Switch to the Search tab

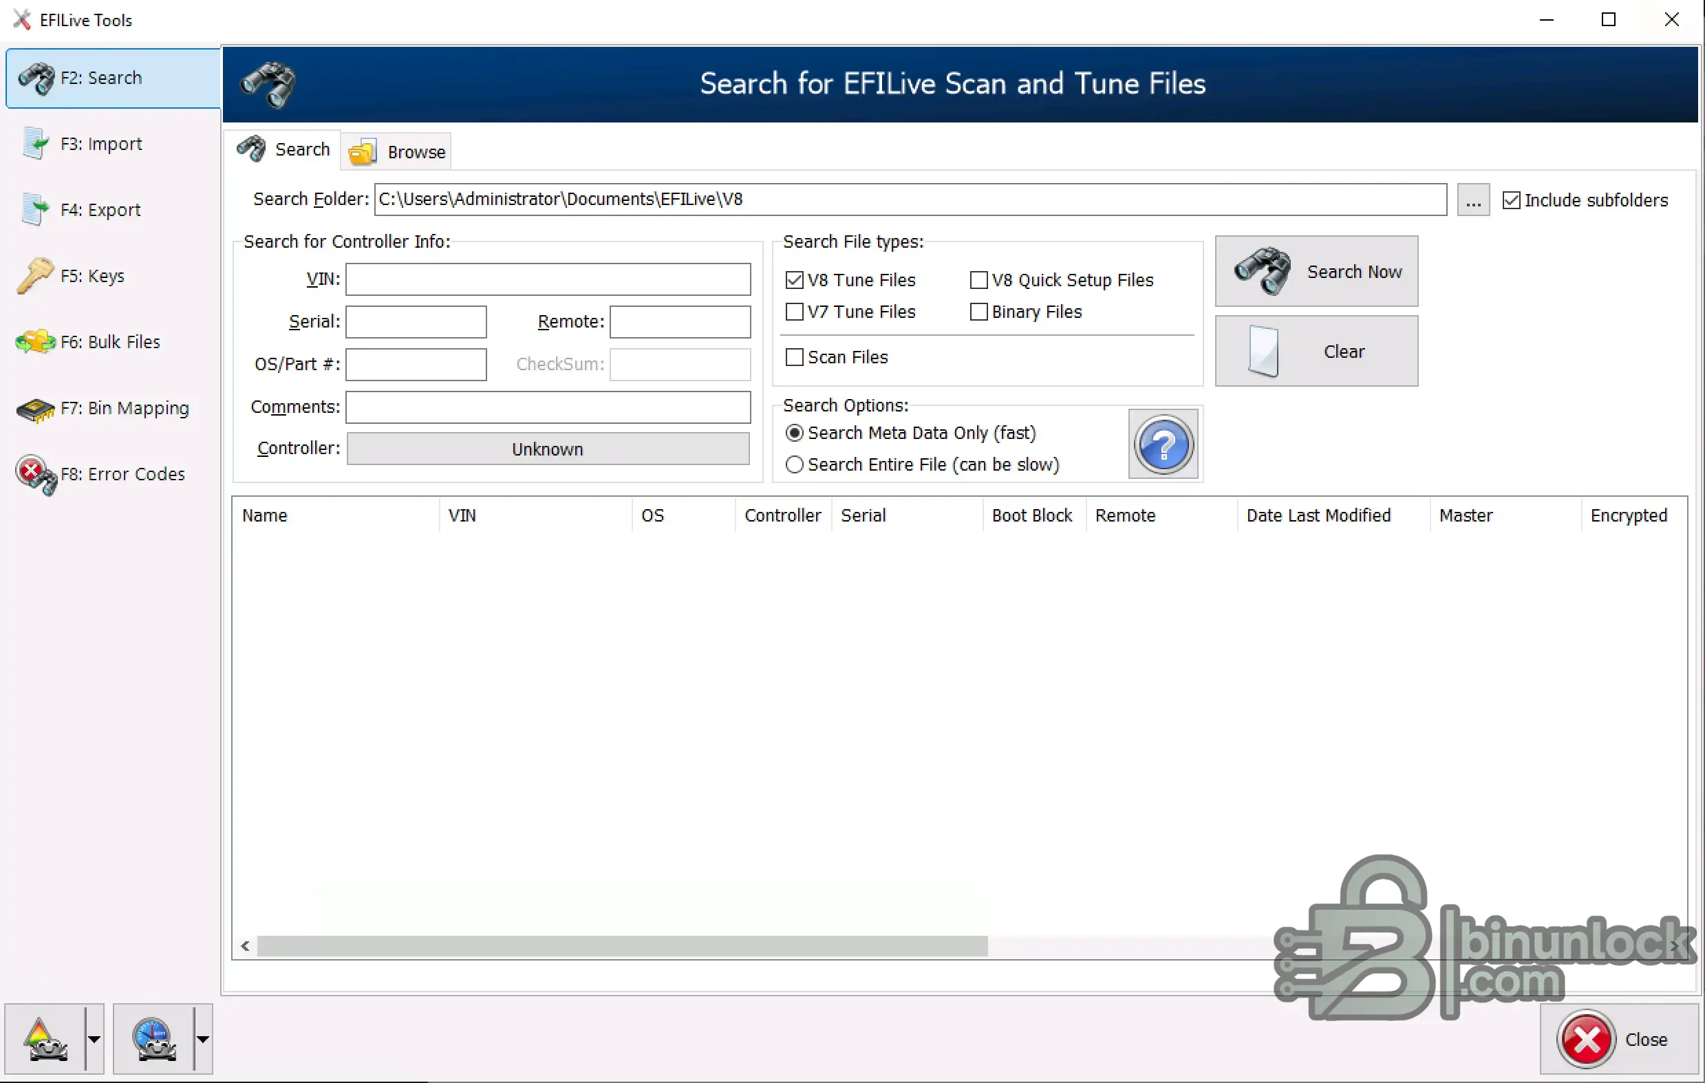coord(283,149)
